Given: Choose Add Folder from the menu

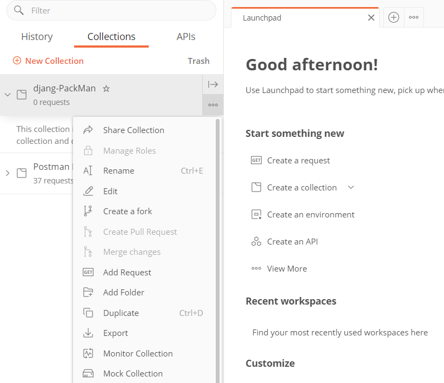Looking at the screenshot, I should [144, 292].
